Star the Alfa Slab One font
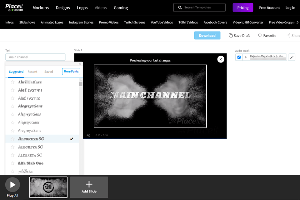Screen dimensions: 300x200 tap(12, 163)
